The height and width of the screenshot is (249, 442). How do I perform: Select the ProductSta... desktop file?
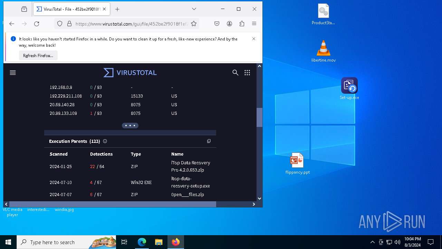pos(324,15)
